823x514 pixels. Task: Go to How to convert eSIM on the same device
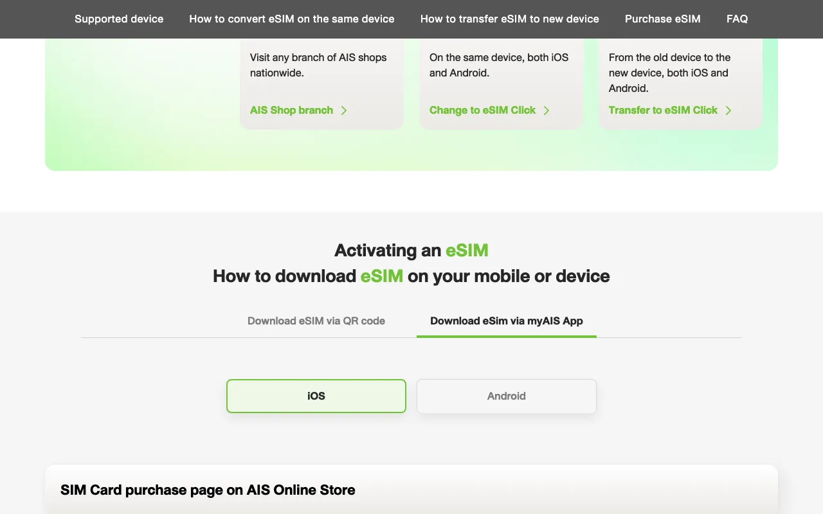click(292, 19)
